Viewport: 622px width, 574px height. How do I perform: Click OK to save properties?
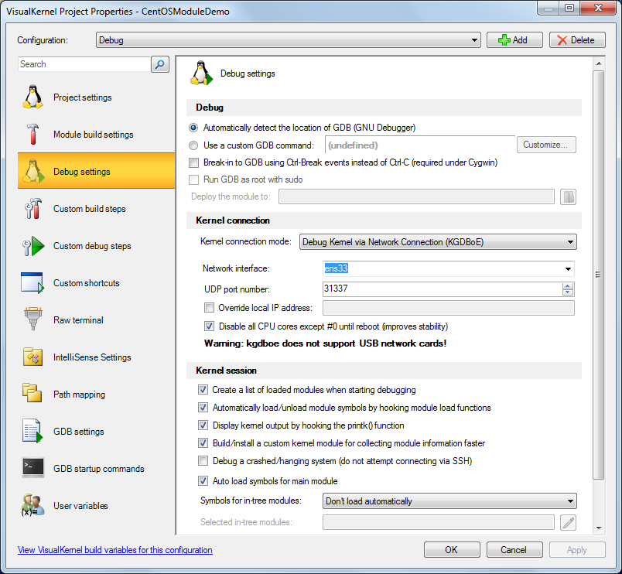click(452, 550)
